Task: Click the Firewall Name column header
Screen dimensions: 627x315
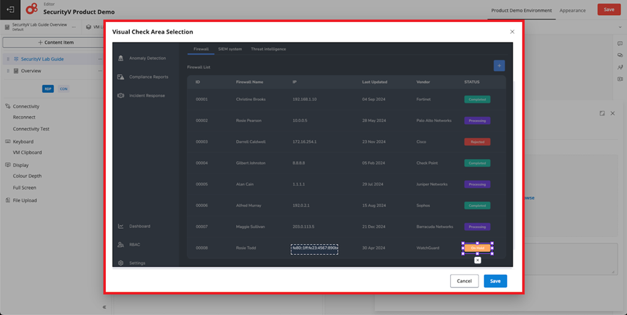Action: click(250, 82)
